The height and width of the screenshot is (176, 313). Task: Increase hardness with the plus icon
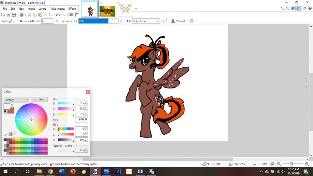[x=121, y=21]
